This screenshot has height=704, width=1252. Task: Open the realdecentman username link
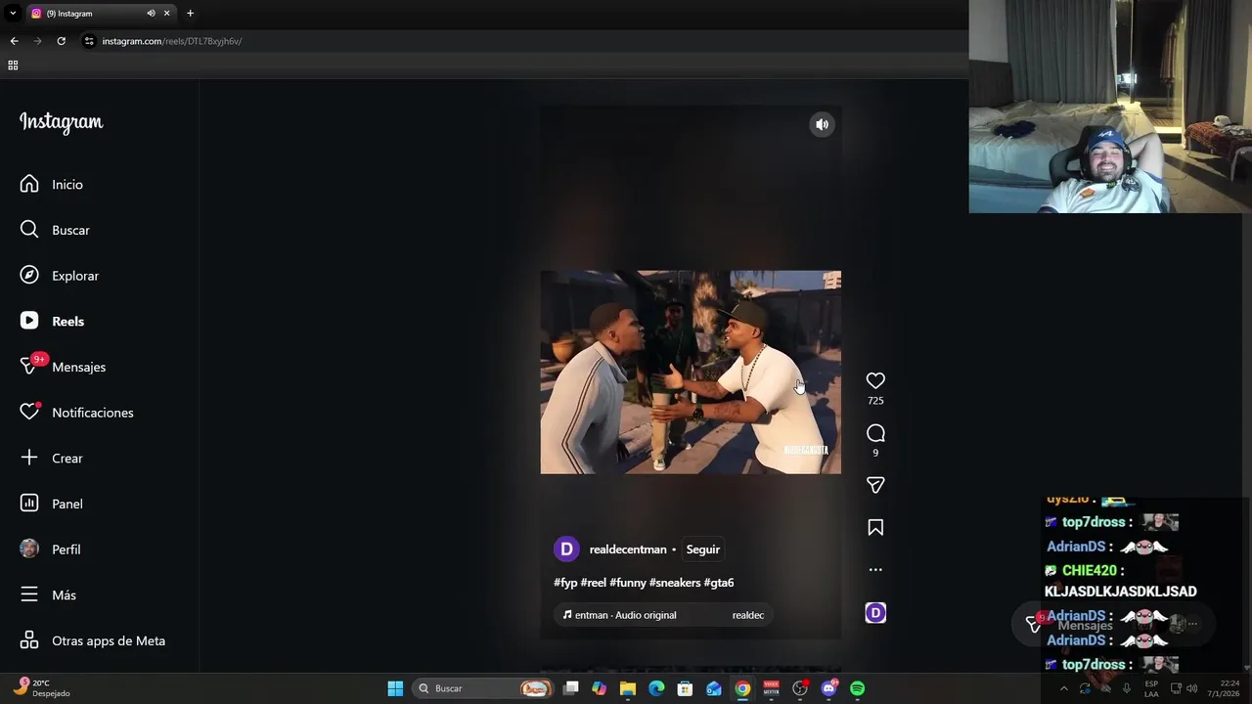[x=628, y=550]
